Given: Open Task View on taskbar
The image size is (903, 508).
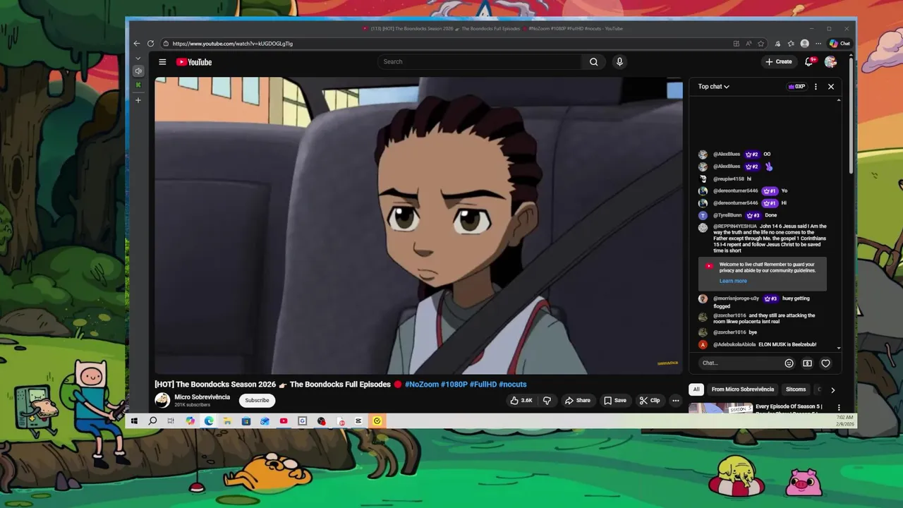Looking at the screenshot, I should [171, 421].
